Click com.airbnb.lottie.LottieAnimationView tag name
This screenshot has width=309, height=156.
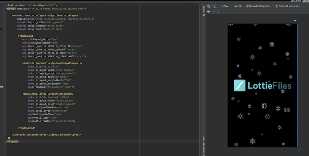pos(48,94)
